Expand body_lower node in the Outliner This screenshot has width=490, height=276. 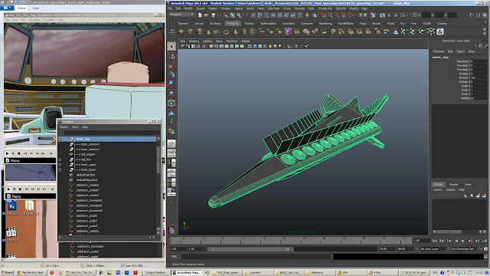click(60, 169)
